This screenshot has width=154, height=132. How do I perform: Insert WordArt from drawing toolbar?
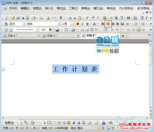coord(73,123)
